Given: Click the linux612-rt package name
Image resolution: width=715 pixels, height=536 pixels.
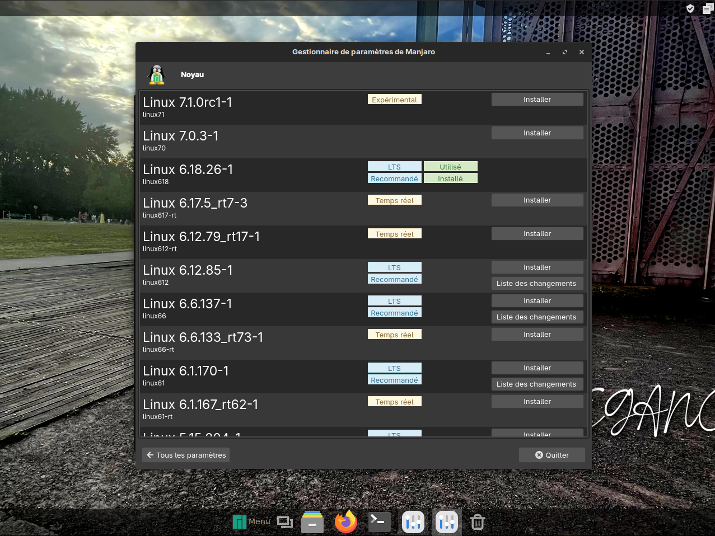Looking at the screenshot, I should [x=160, y=249].
